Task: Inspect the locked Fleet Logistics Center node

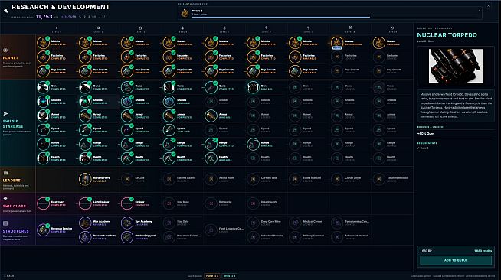Action: [x=211, y=230]
